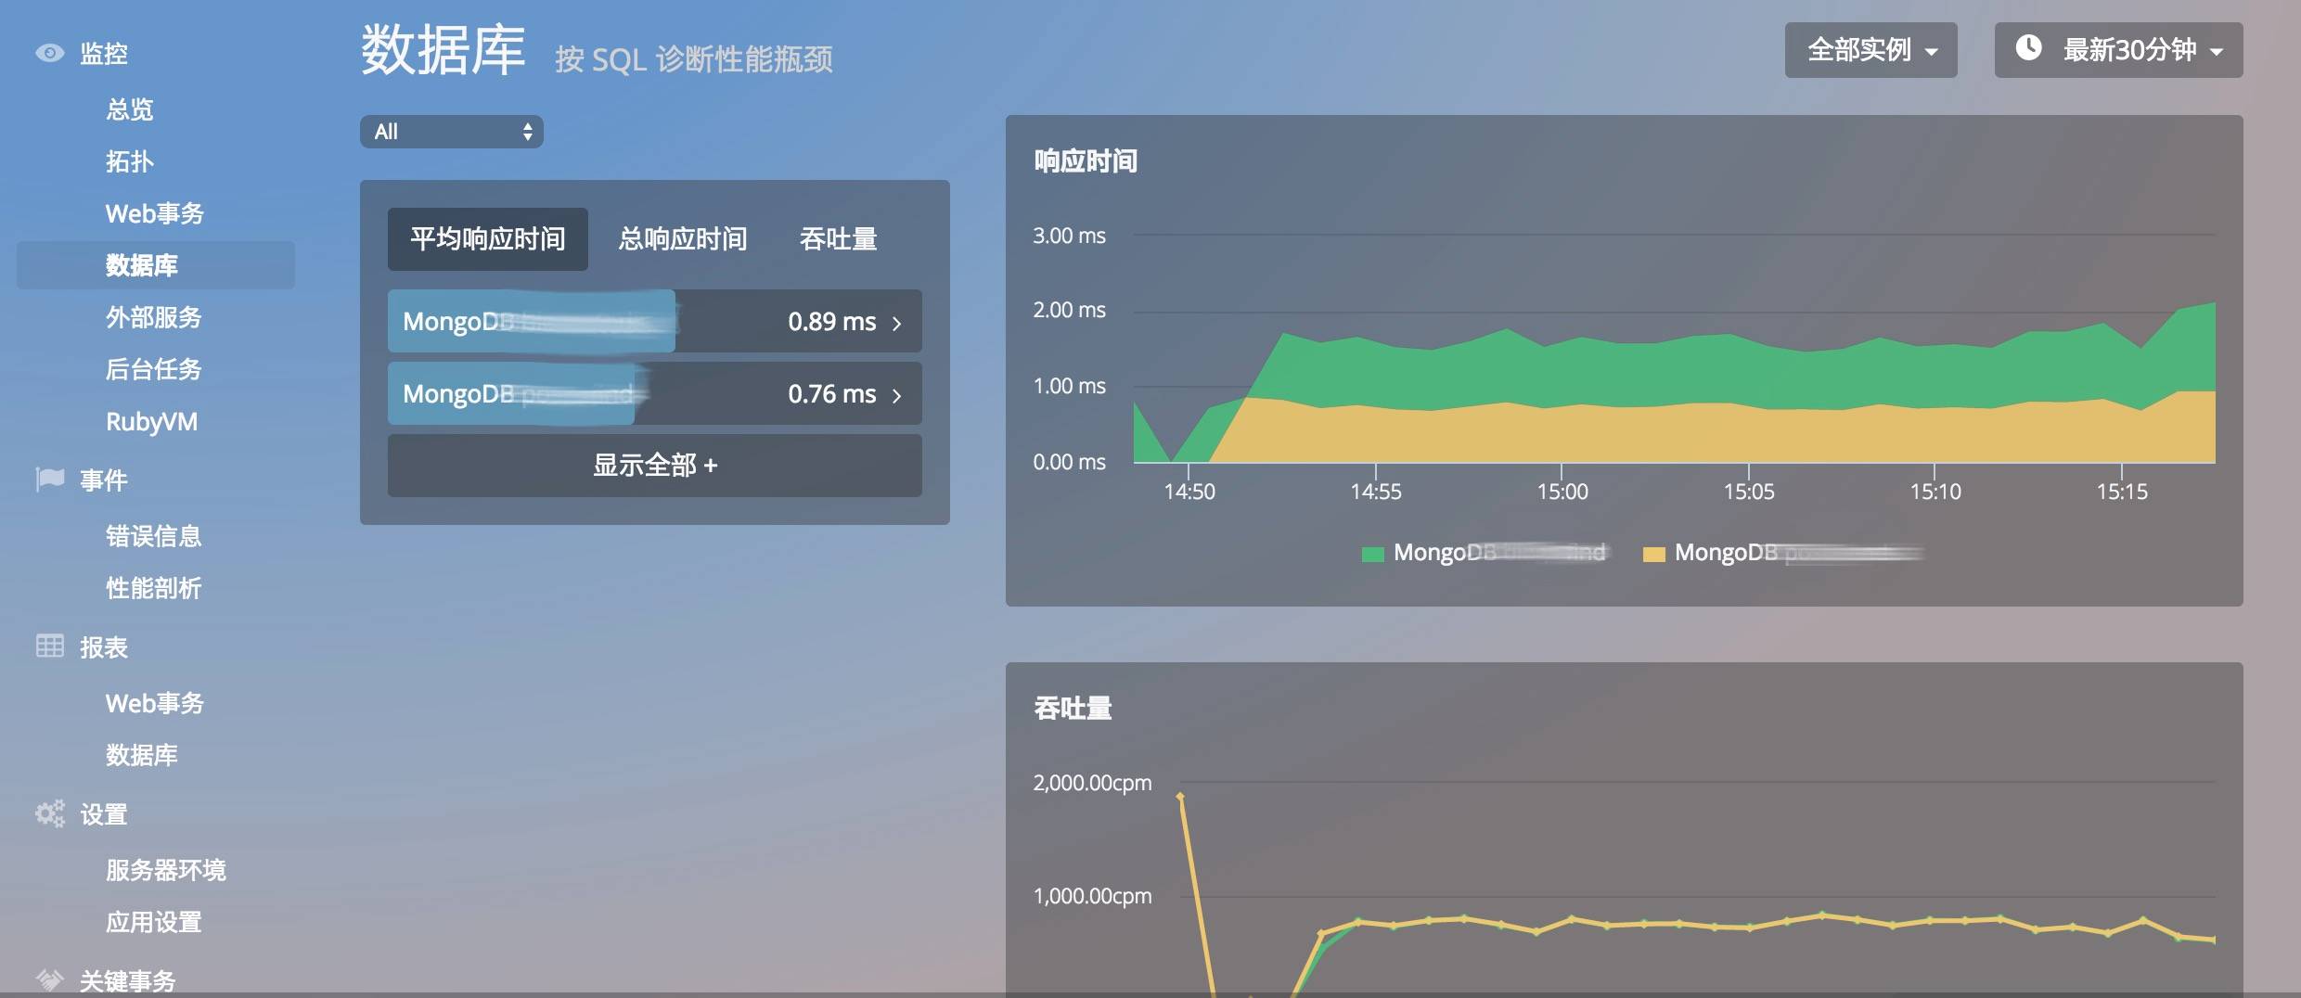Screen dimensions: 2301x998
Task: Click the table icon beside 报表
Action: point(49,646)
